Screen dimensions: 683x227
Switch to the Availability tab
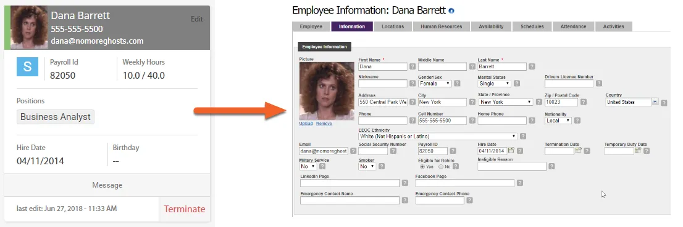pyautogui.click(x=491, y=26)
